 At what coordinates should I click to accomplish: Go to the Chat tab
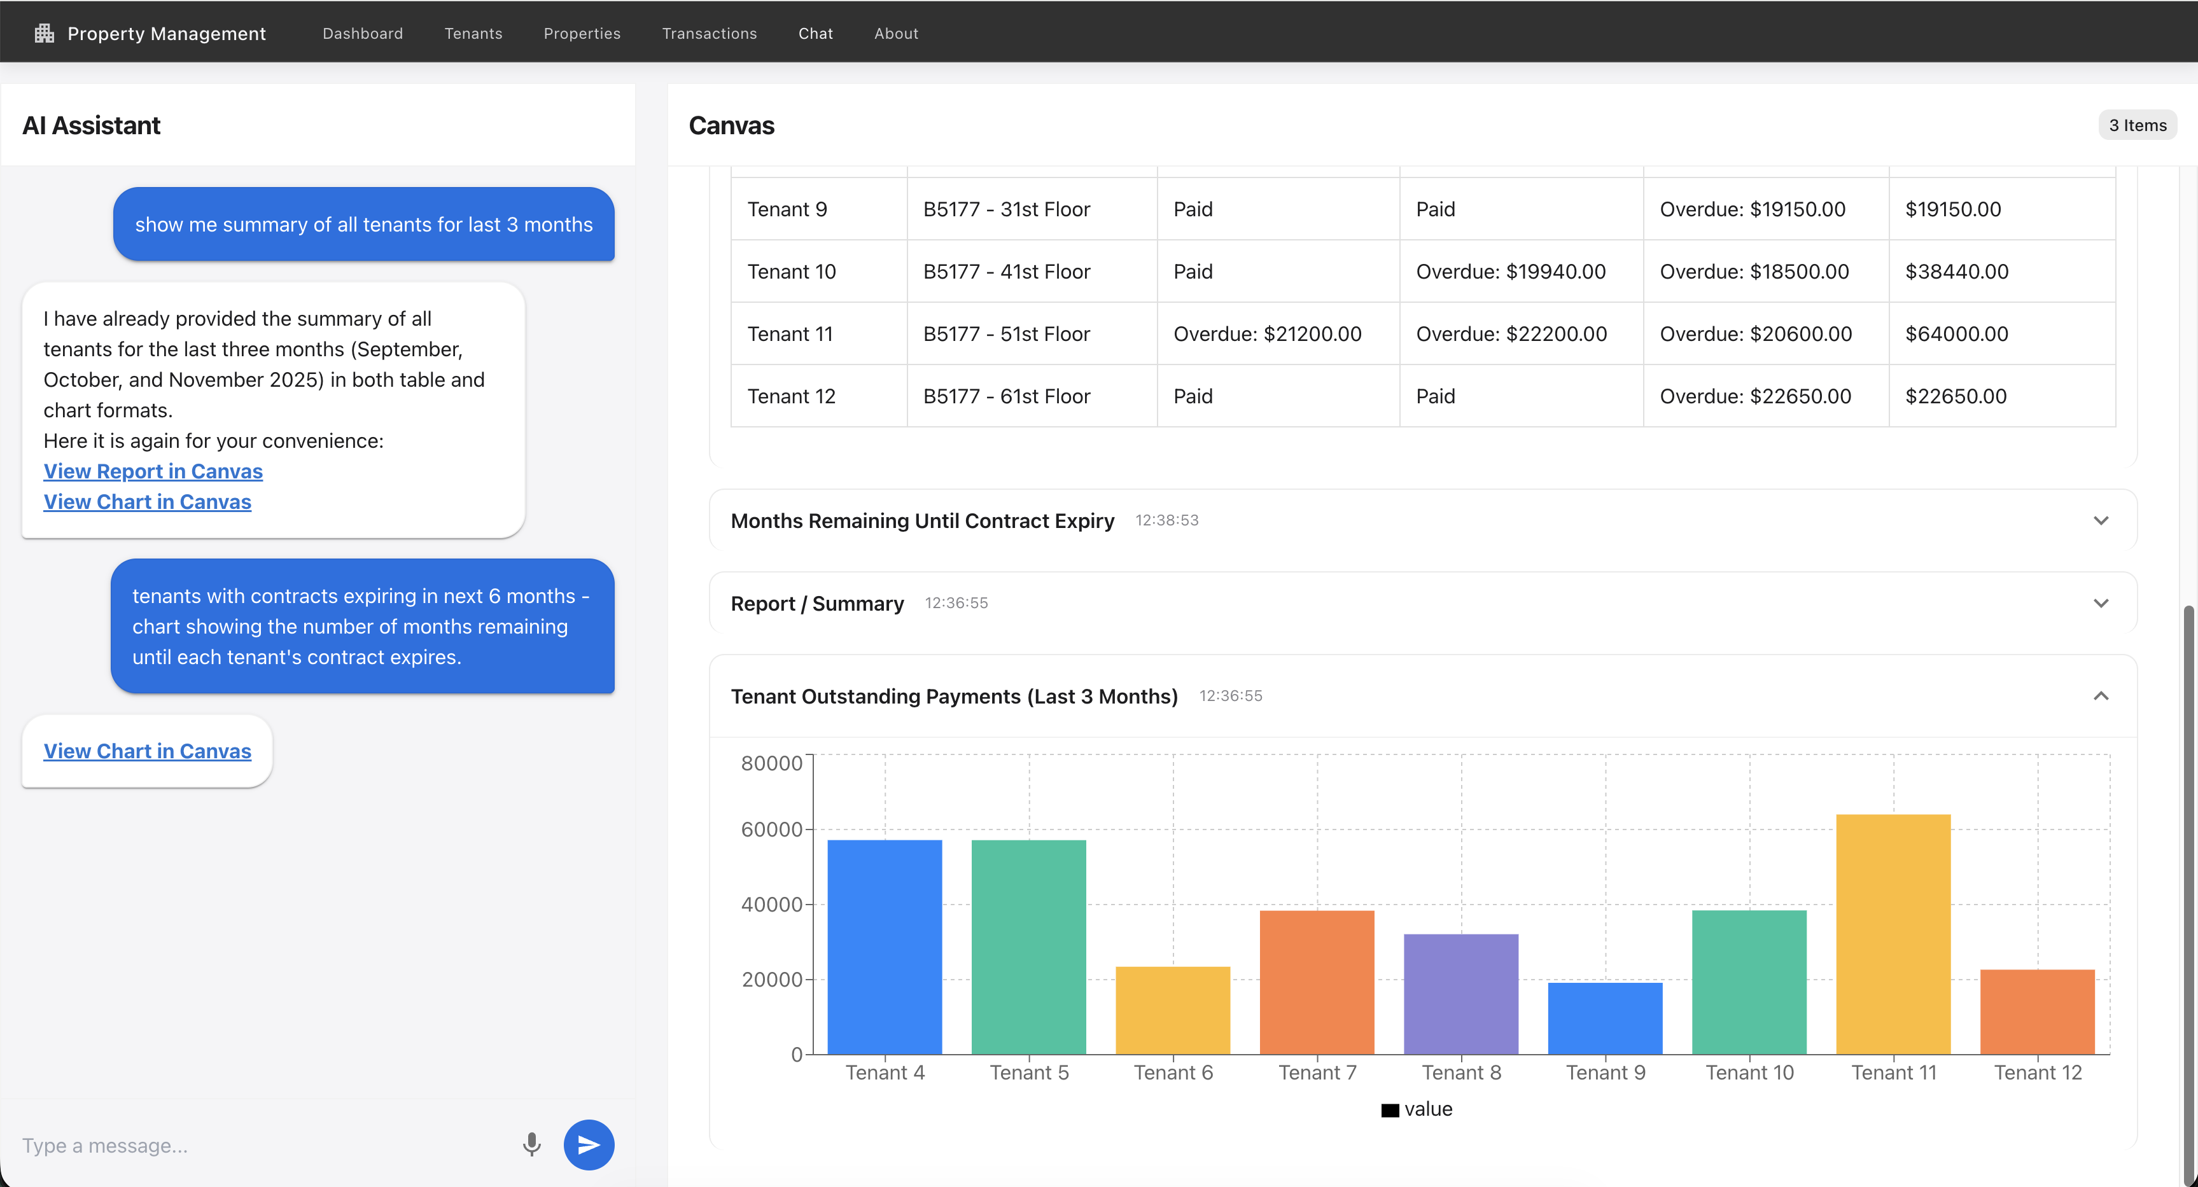[x=815, y=33]
